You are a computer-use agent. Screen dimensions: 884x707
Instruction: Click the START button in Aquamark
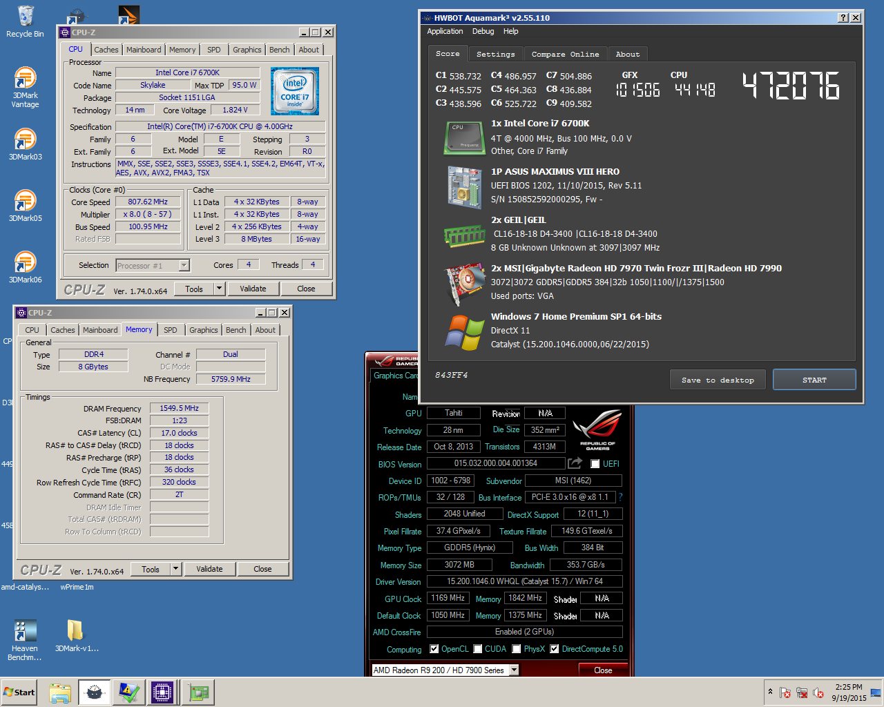pos(814,380)
